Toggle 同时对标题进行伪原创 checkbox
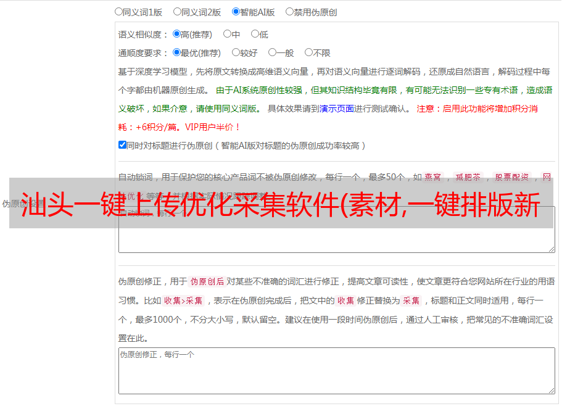This screenshot has height=406, width=562. click(x=122, y=145)
